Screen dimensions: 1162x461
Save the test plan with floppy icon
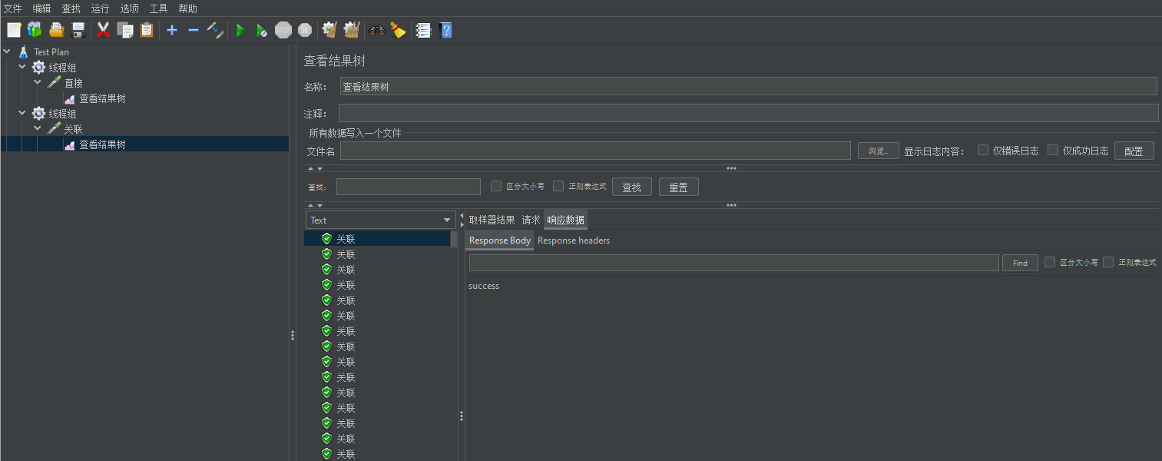(x=78, y=30)
